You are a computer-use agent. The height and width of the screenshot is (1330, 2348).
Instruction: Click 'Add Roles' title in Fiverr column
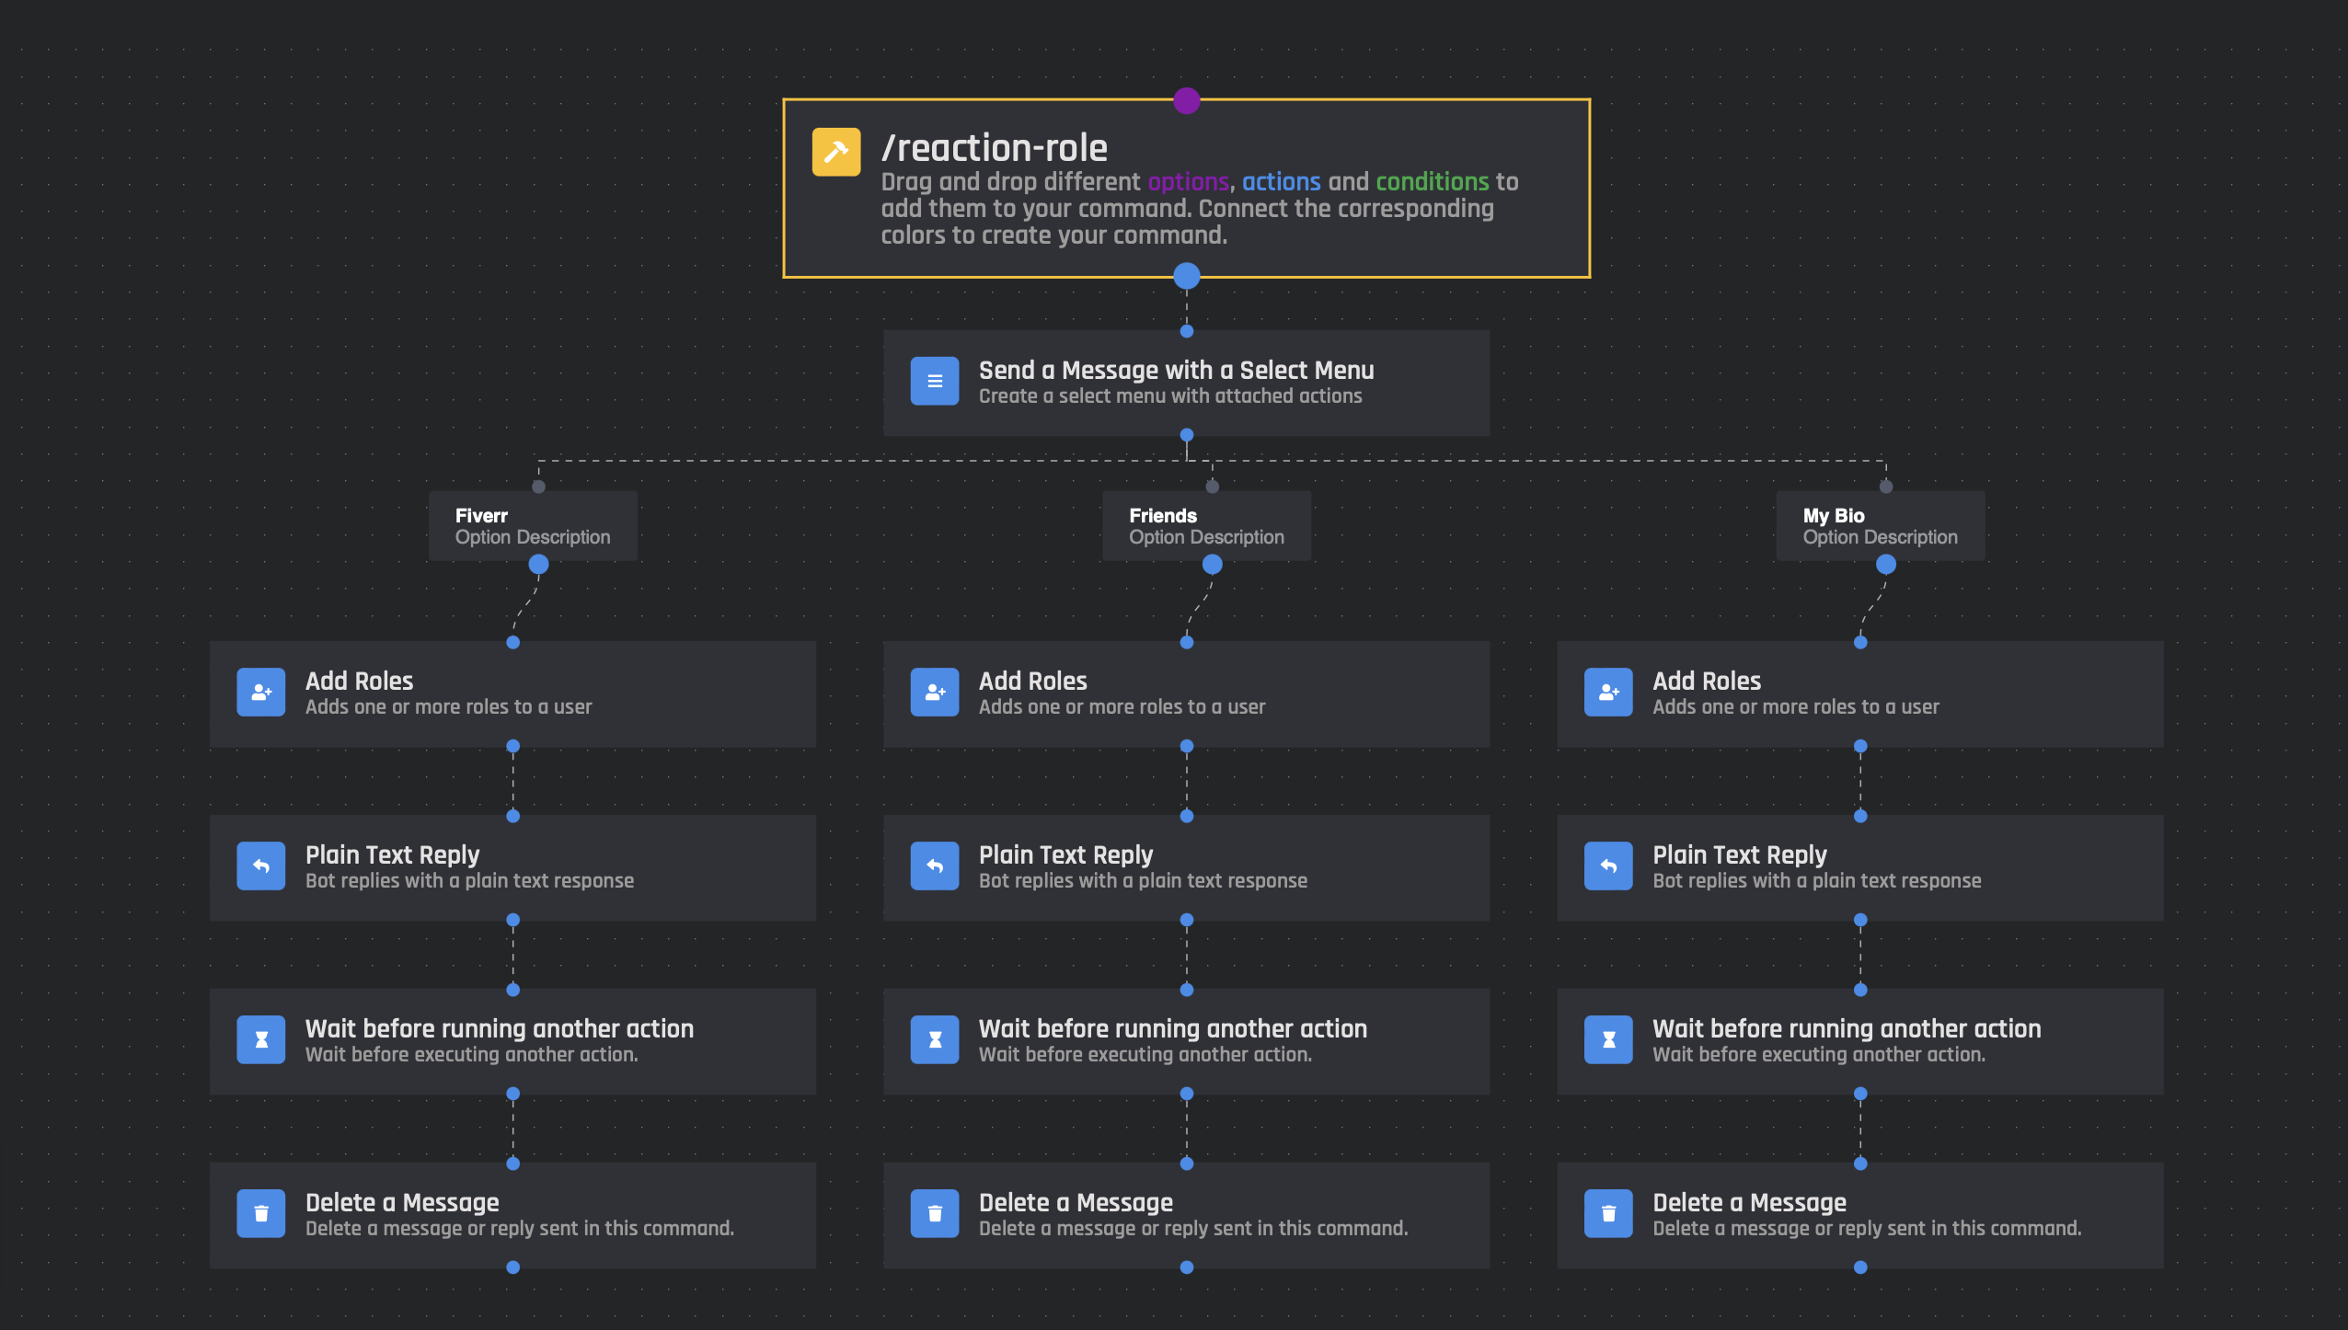(x=359, y=681)
